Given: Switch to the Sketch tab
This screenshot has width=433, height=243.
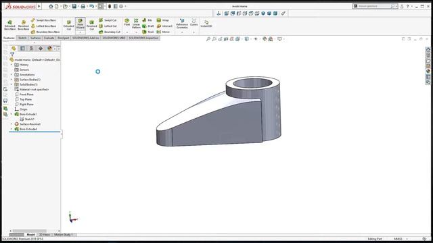Looking at the screenshot, I should [22, 38].
